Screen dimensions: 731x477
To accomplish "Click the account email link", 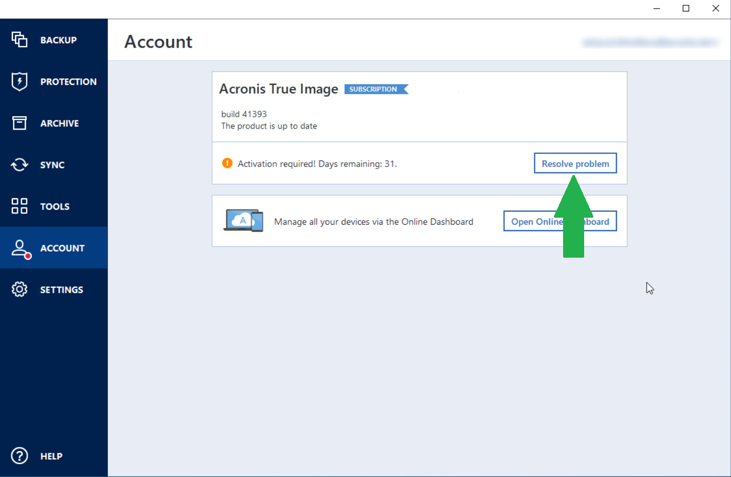I will [x=649, y=42].
